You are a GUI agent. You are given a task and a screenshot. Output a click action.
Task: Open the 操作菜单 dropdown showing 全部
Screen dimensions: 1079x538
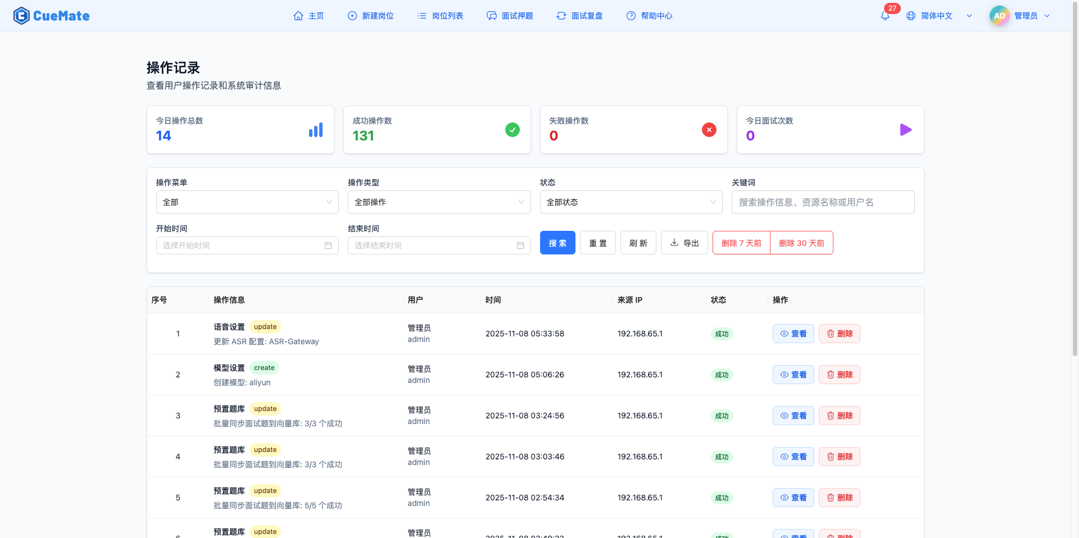[247, 202]
